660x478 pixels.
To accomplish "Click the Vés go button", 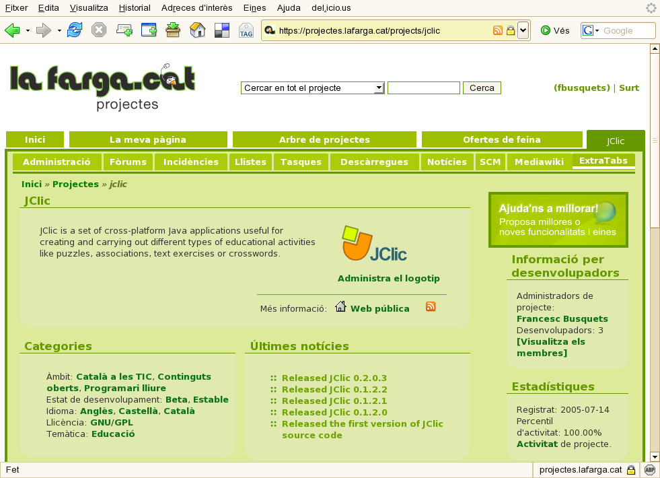I will coord(555,30).
